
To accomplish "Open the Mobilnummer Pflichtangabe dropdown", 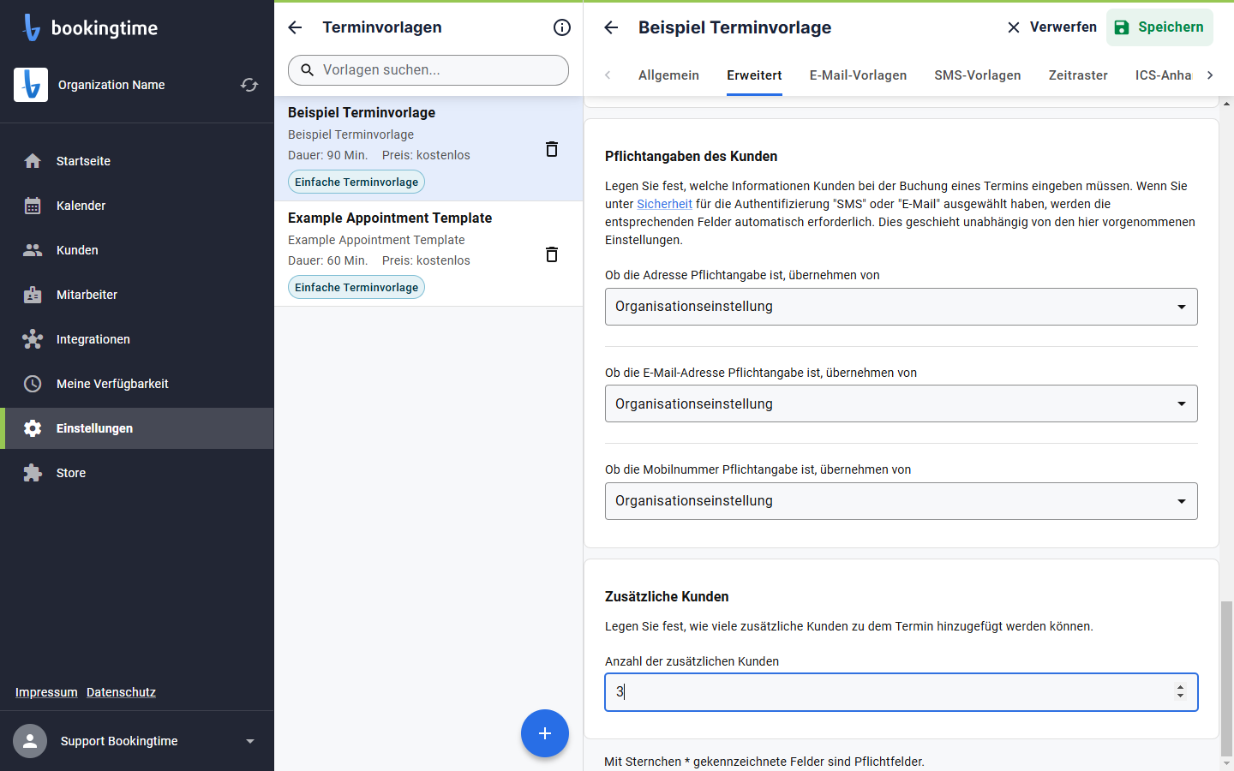I will [902, 501].
